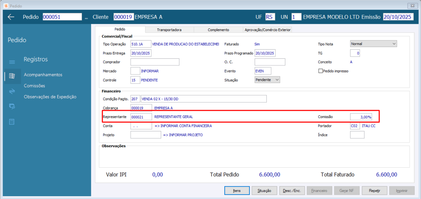Click the 'ITAU CC' portador text

point(369,126)
